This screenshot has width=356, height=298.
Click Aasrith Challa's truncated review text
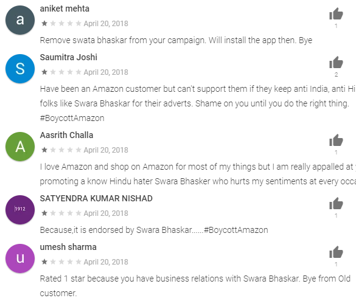198,174
